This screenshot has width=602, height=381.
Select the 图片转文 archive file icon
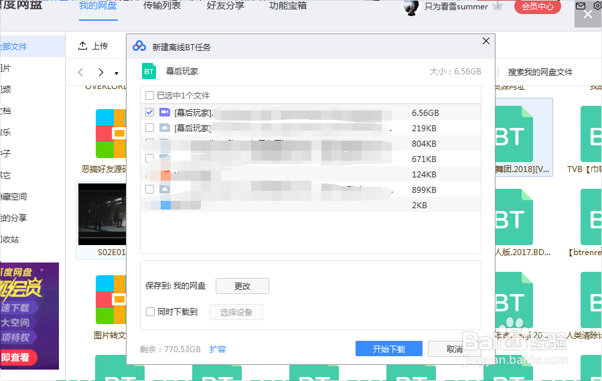coord(110,299)
